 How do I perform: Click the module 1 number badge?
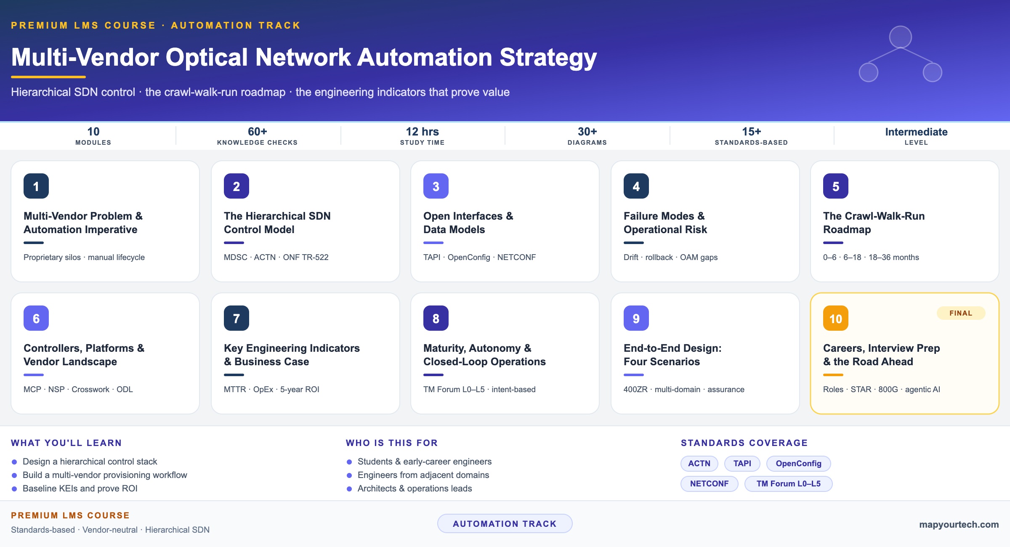[36, 186]
